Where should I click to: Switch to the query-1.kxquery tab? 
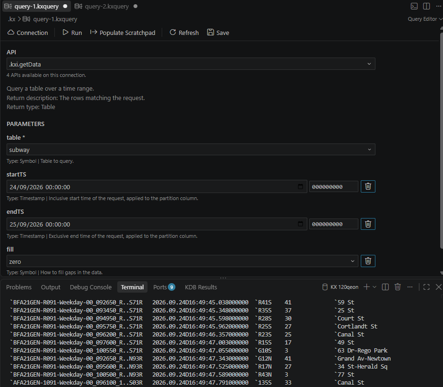click(x=36, y=6)
